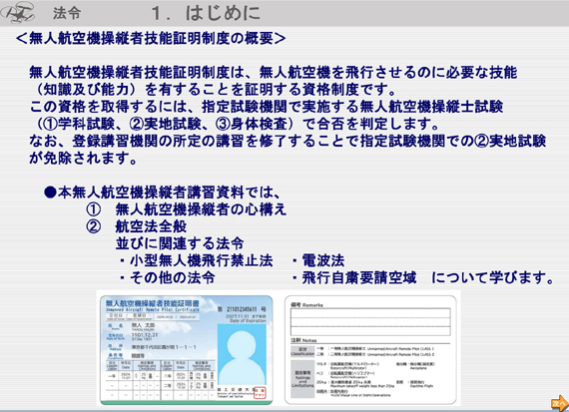Select the back side Remarks card image
This screenshot has width=569, height=412.
coord(370,349)
